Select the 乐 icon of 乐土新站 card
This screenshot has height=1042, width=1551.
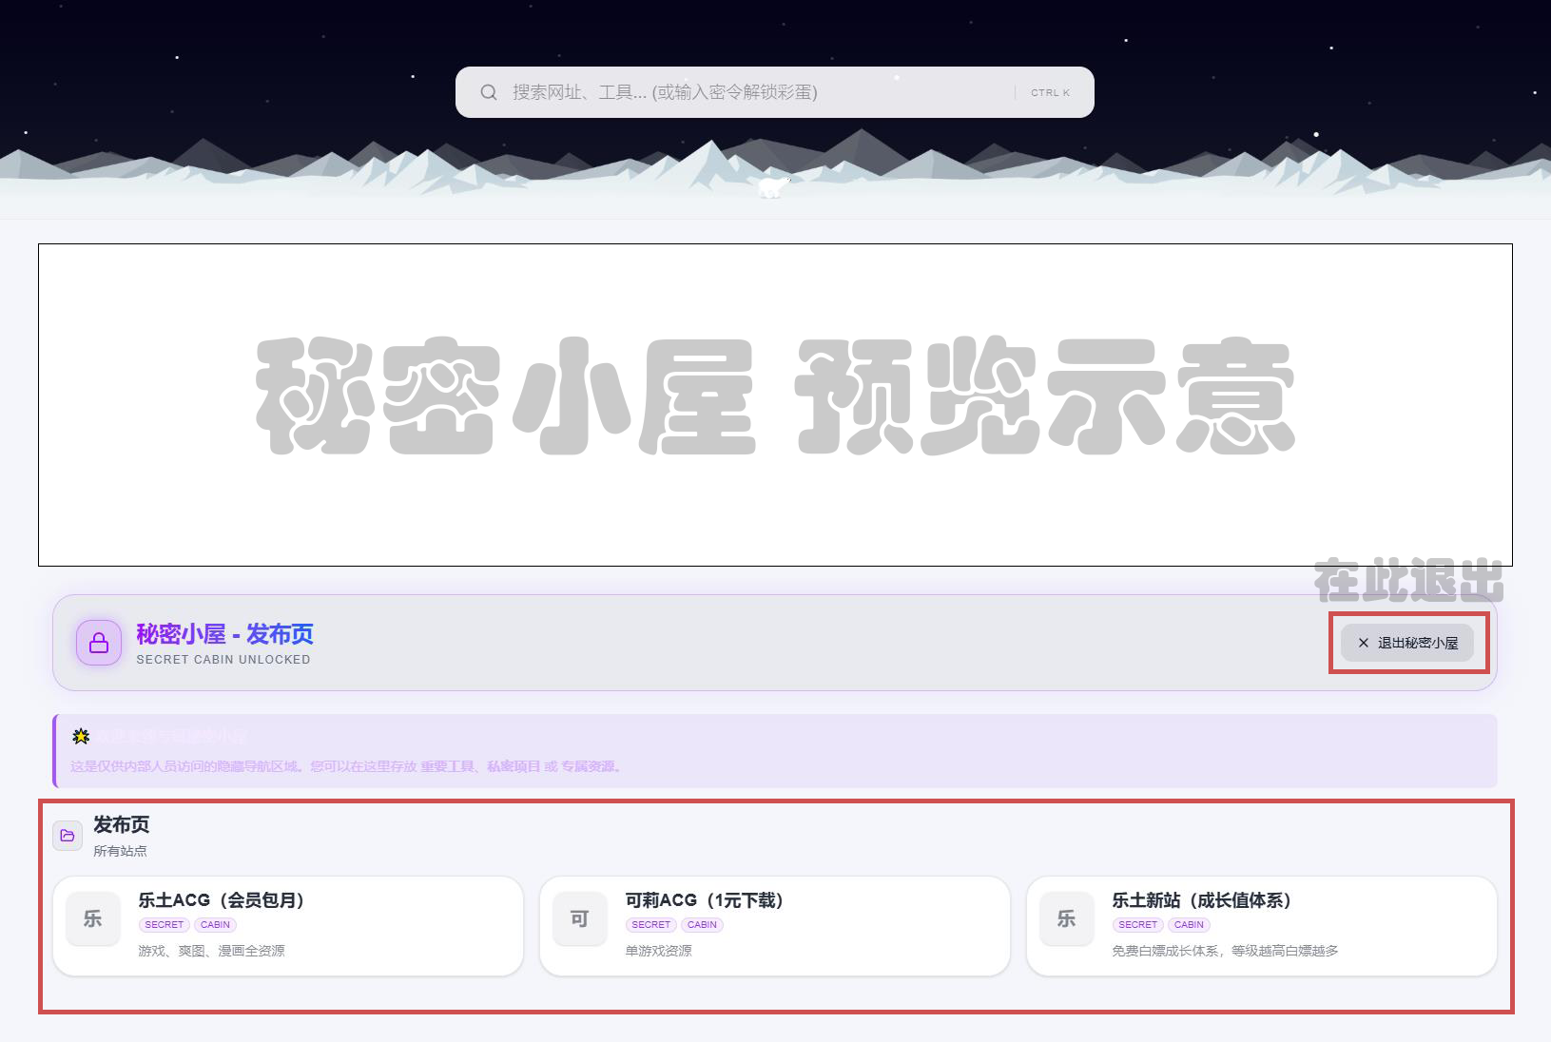(x=1066, y=919)
